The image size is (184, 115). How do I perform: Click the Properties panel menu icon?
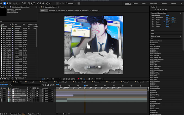pyautogui.click(x=180, y=13)
